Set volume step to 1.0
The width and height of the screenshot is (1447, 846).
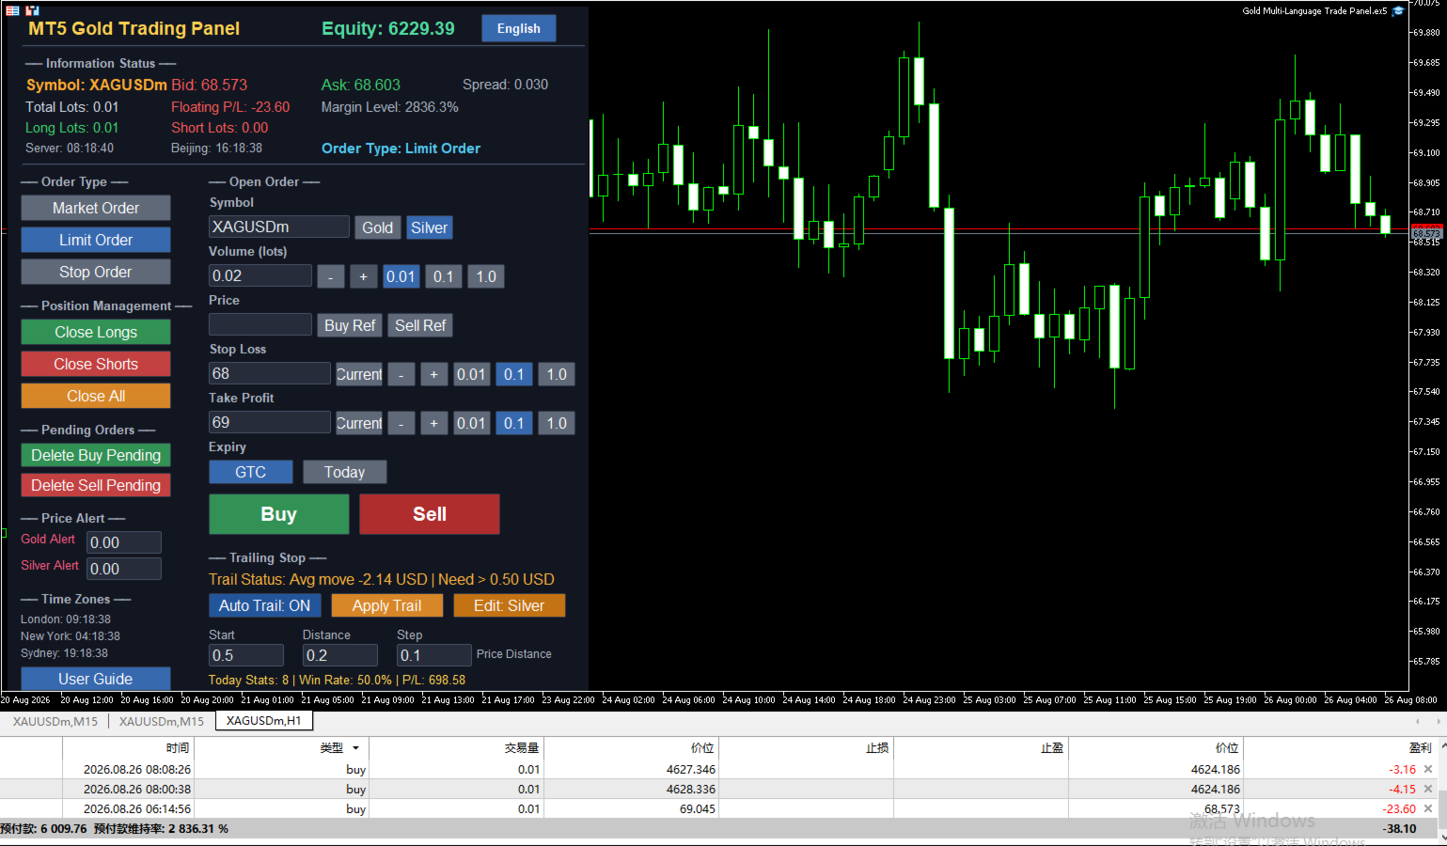point(486,276)
